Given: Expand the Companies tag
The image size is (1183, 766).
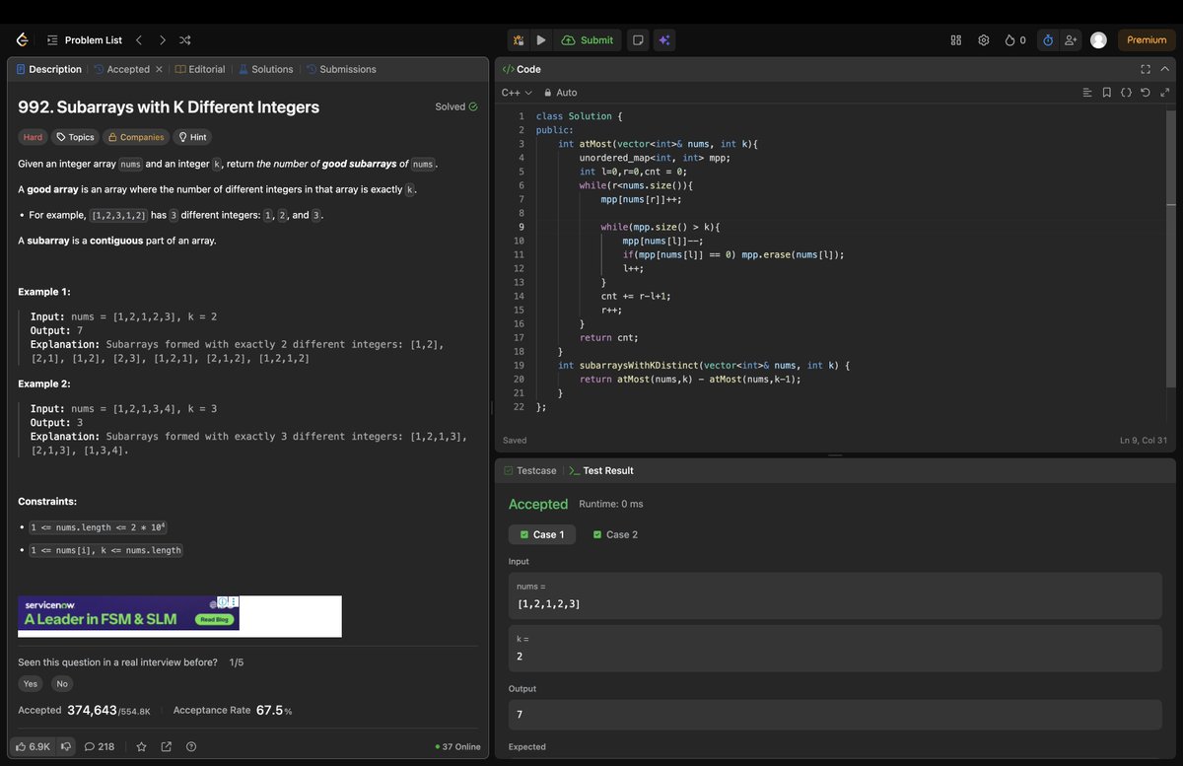Looking at the screenshot, I should point(136,137).
